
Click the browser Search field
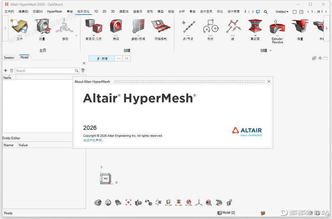tap(47, 71)
